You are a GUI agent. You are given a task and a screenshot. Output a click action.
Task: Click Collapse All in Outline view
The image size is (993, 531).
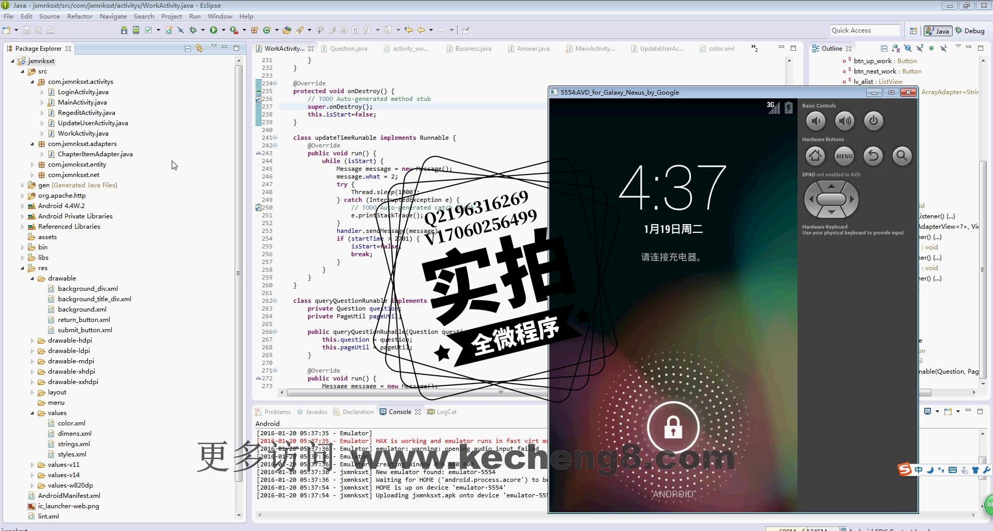(884, 48)
